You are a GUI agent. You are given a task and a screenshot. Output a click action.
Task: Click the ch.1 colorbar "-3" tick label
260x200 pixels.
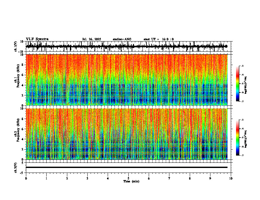(242, 66)
